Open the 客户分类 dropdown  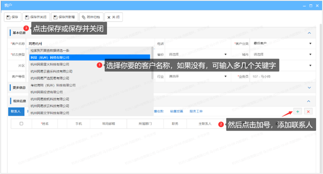(x=283, y=43)
